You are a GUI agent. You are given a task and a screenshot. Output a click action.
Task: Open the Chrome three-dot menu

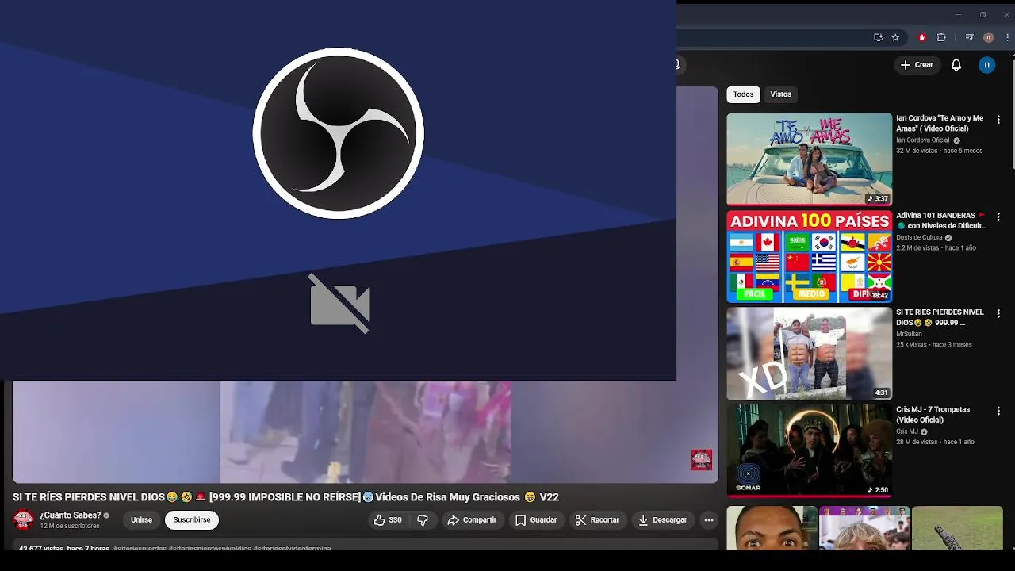pos(1005,37)
